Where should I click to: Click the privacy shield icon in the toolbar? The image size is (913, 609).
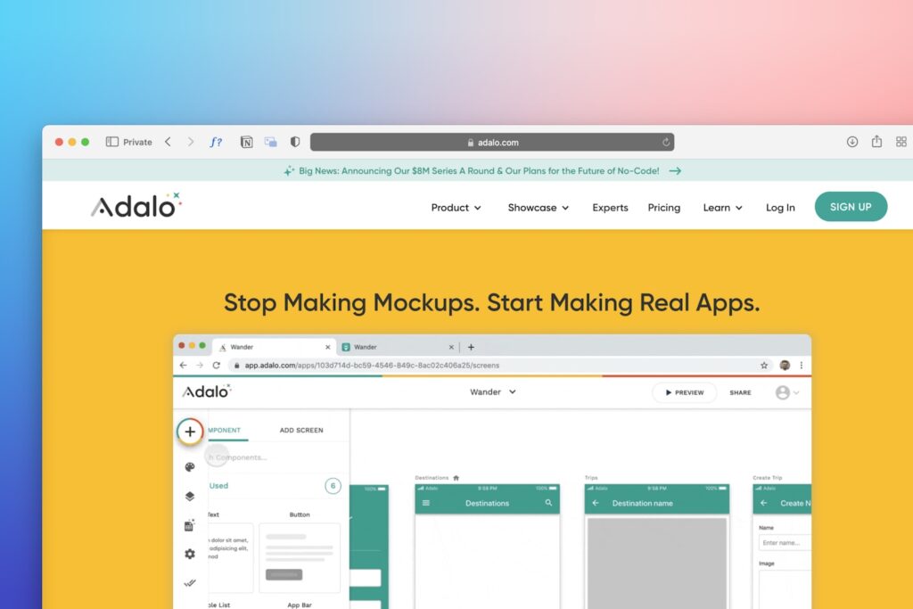pos(295,142)
